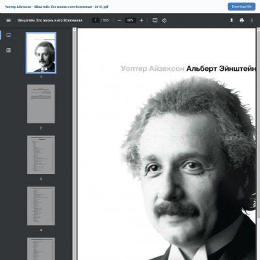This screenshot has width=260, height=260.
Task: Click the PDF file name title text
Action: point(57,6)
